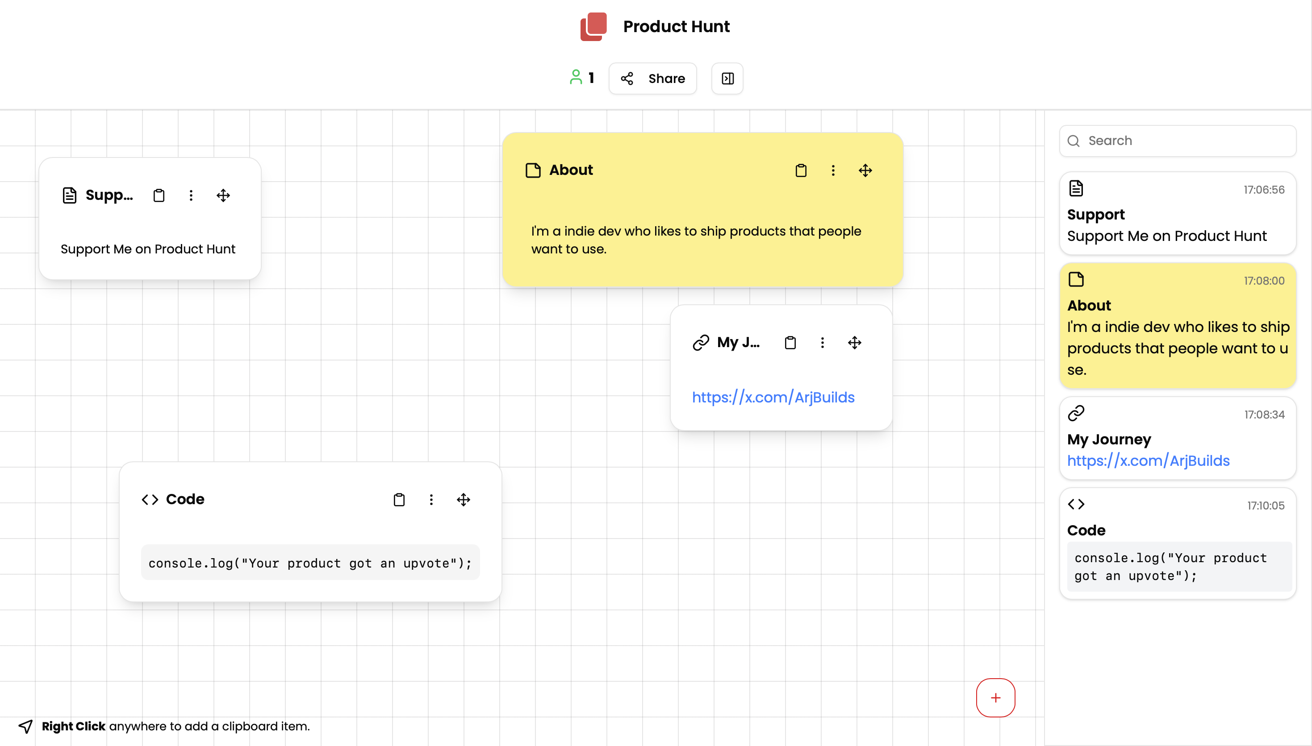Open the three-dot menu on the Code card
This screenshot has width=1312, height=746.
click(x=431, y=500)
